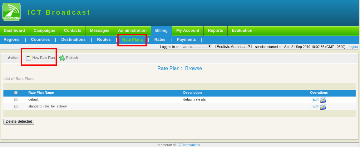
Task: Click the Delete Selected button
Action: tap(19, 121)
